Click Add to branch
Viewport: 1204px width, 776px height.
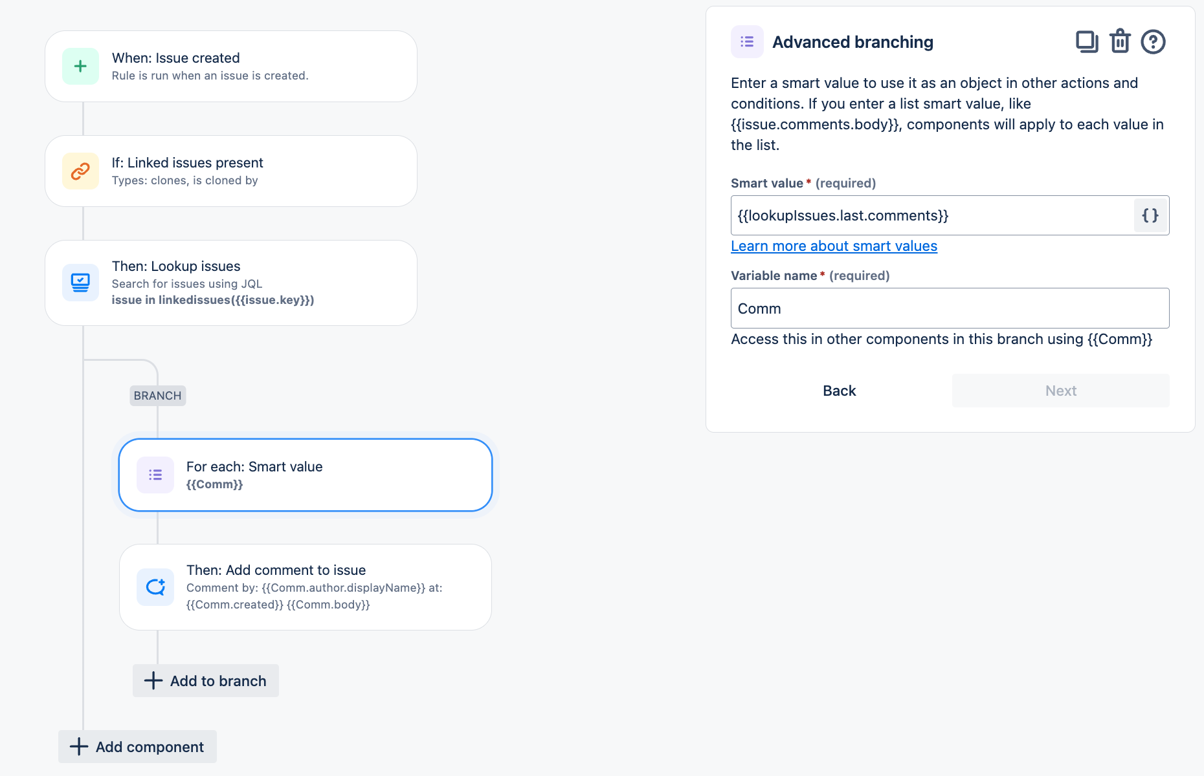[205, 680]
